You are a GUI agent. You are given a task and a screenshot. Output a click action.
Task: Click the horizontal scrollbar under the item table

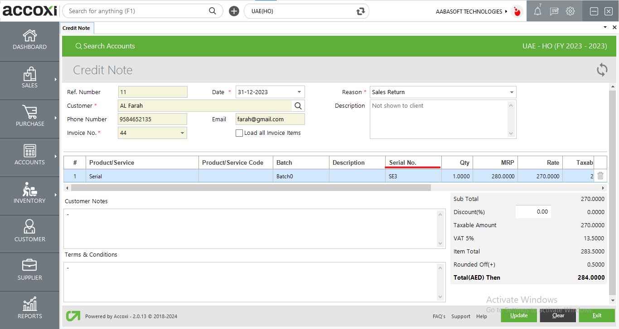click(x=251, y=188)
